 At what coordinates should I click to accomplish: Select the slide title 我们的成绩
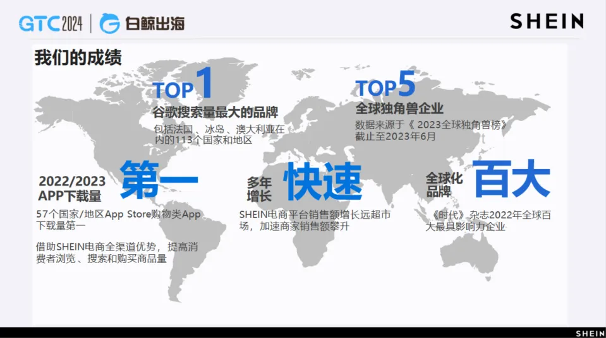[78, 58]
